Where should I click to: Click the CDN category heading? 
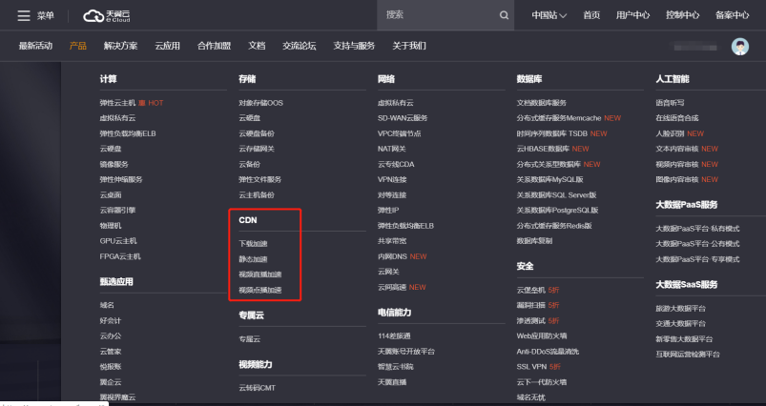[248, 220]
